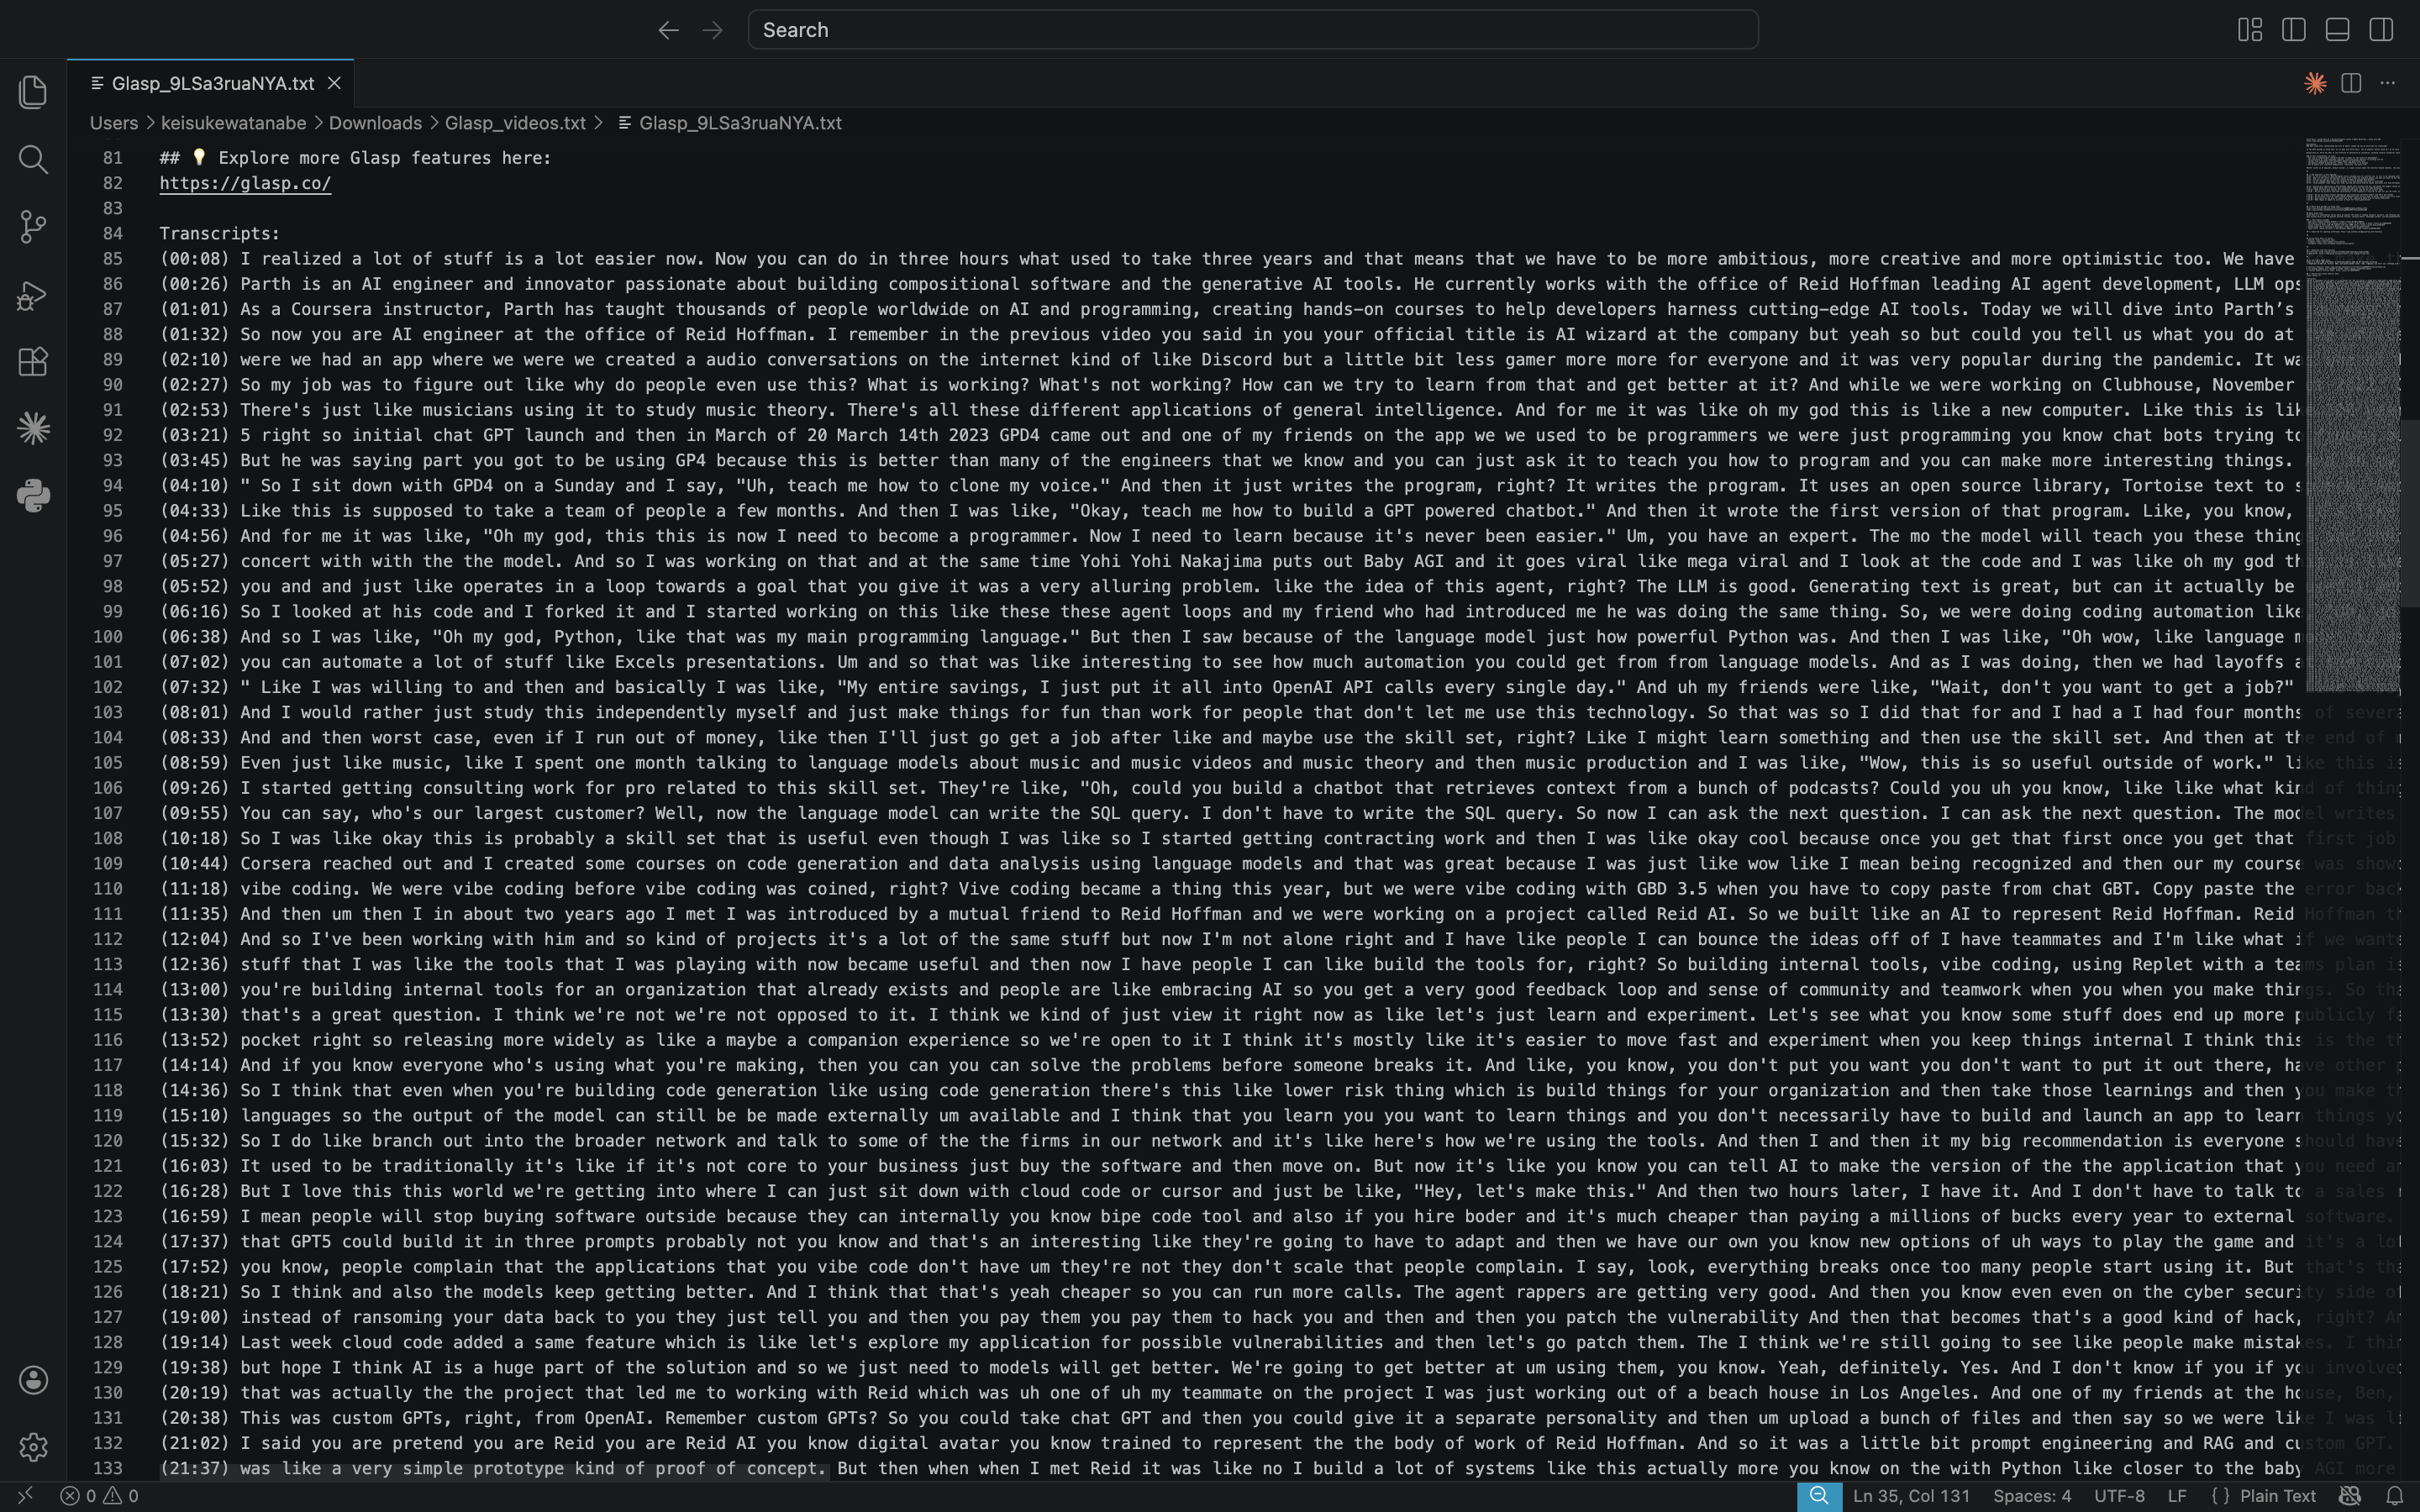Open UTF-8 encoding selector
2420x1512 pixels.
click(2119, 1496)
